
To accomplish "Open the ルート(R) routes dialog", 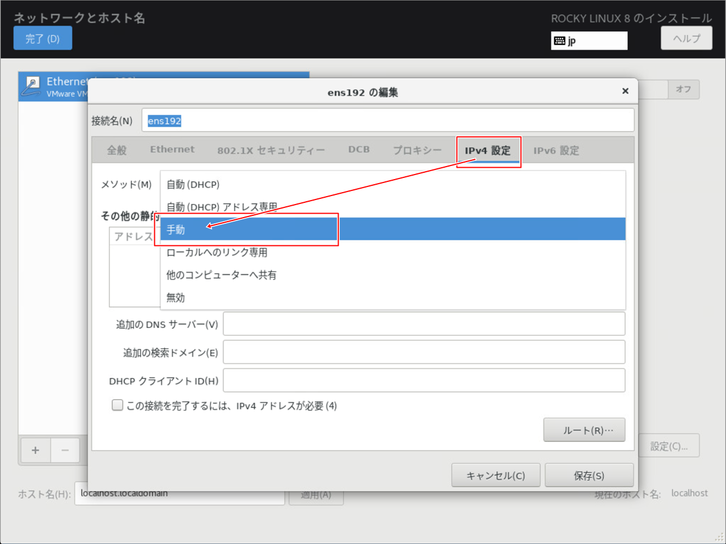I will (x=584, y=430).
